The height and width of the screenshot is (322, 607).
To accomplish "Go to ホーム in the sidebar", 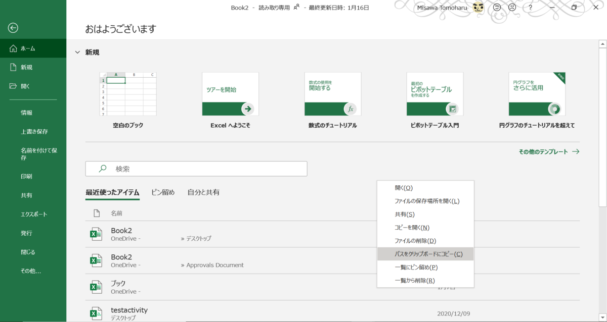I will tap(33, 48).
